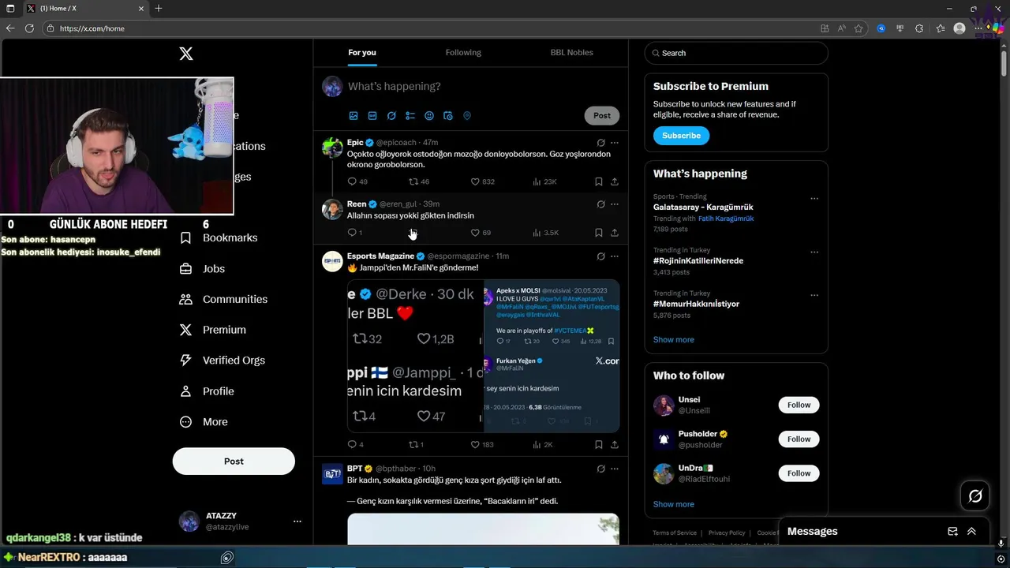
Task: Open the GIF picker in the composer
Action: point(372,116)
